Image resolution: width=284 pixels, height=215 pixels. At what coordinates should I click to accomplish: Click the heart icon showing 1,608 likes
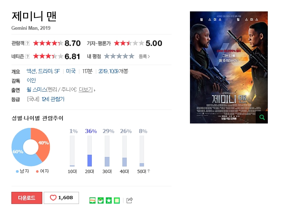tap(53, 198)
